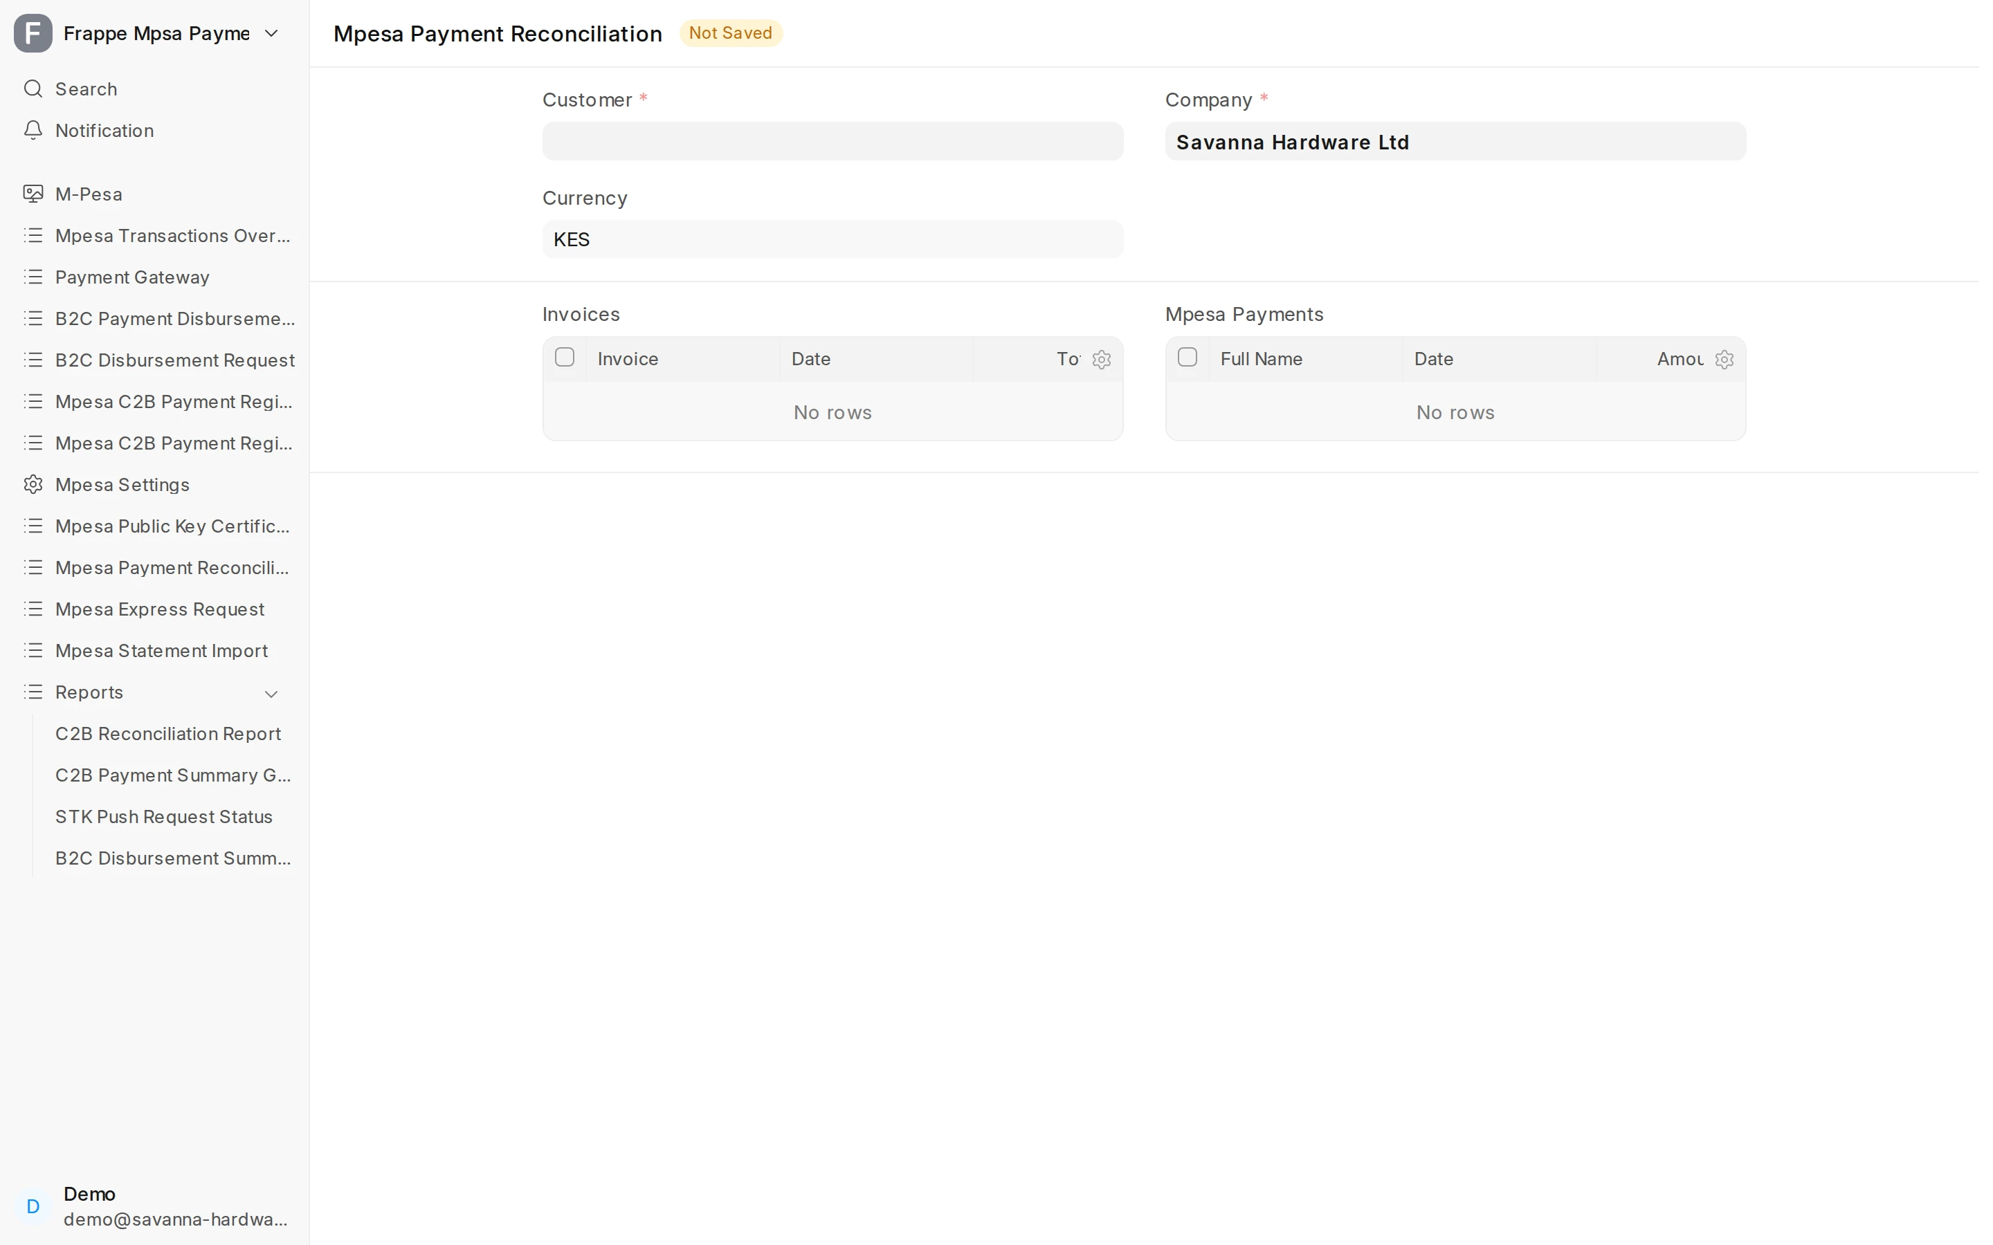
Task: Click the Currency field showing KES
Action: pyautogui.click(x=832, y=239)
